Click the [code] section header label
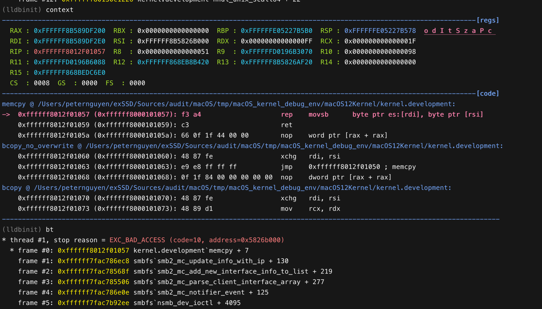542x309 pixels. (487, 94)
